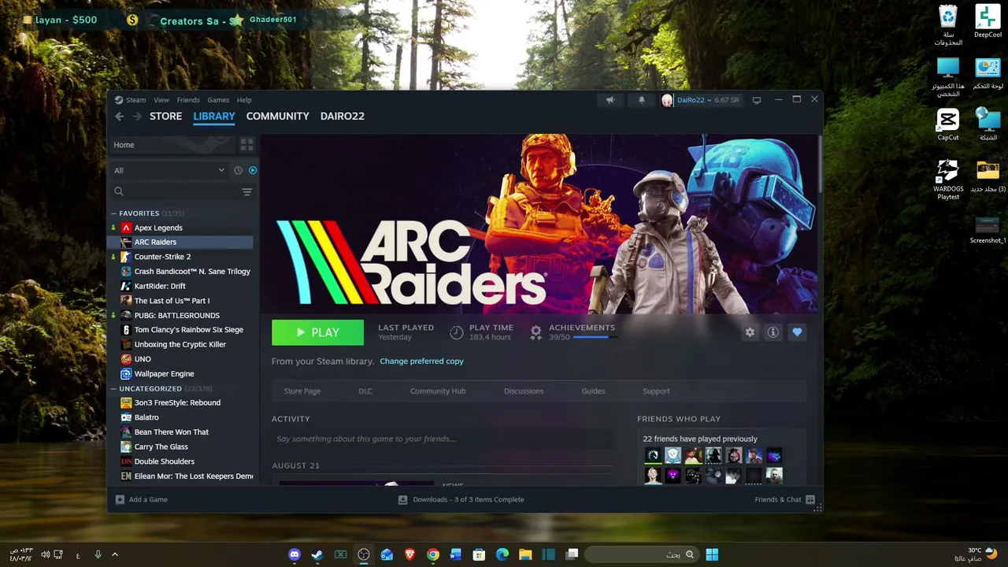Open the Store Page tab for ARC Raiders
The height and width of the screenshot is (567, 1008).
pyautogui.click(x=302, y=391)
